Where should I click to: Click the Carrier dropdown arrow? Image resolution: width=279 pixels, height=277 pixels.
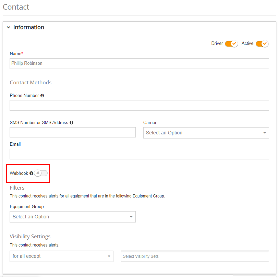point(264,133)
